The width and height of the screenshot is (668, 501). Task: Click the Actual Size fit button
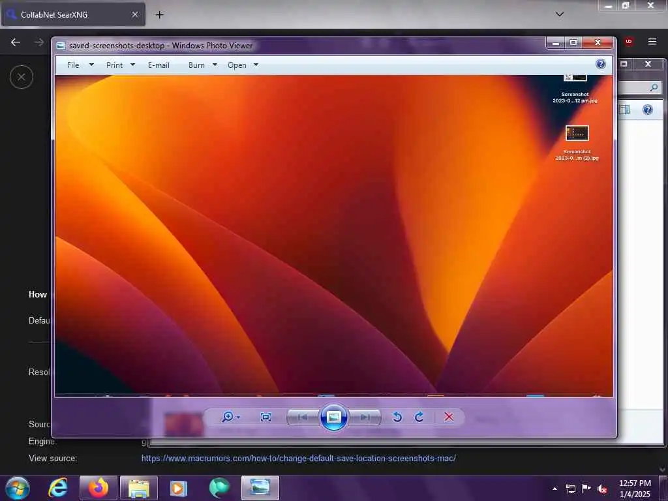pyautogui.click(x=266, y=417)
